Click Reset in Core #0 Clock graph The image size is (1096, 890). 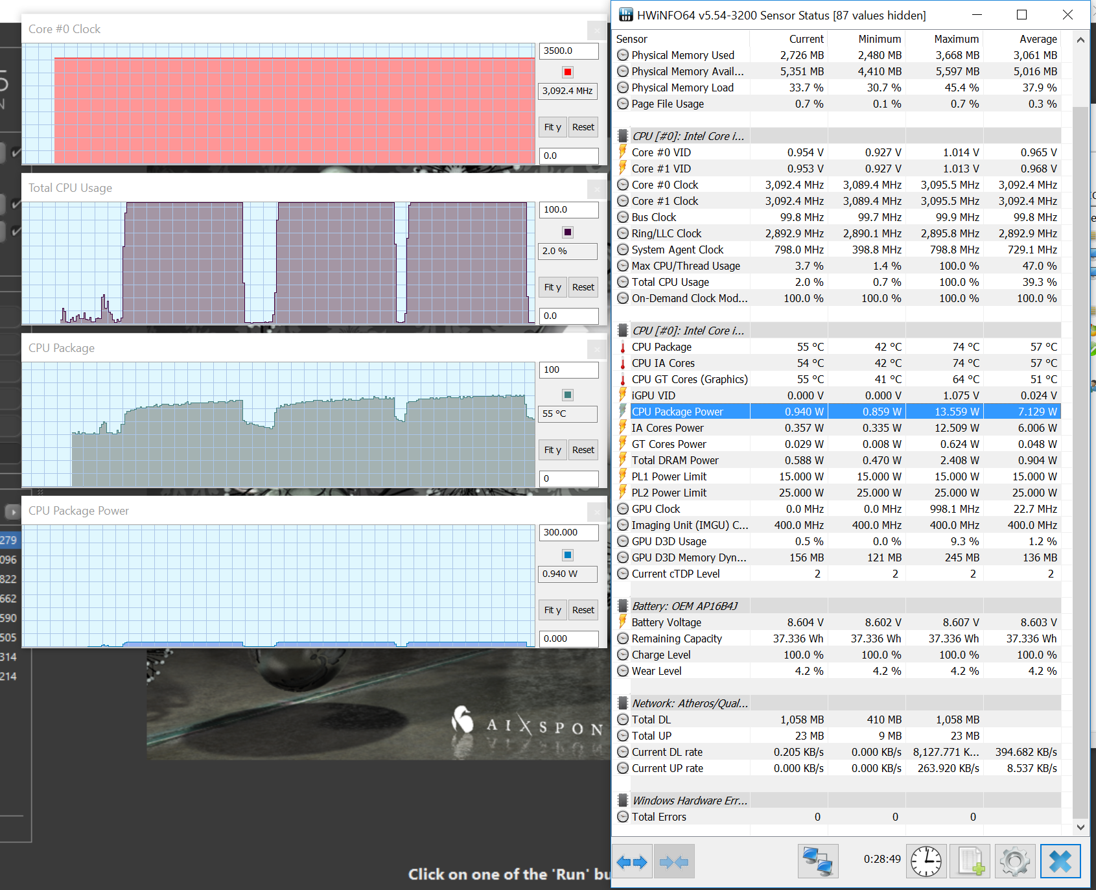click(x=583, y=127)
